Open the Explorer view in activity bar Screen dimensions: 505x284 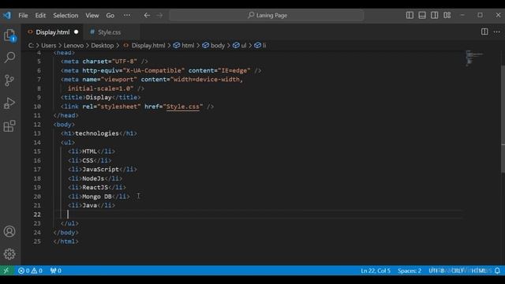[x=9, y=35]
